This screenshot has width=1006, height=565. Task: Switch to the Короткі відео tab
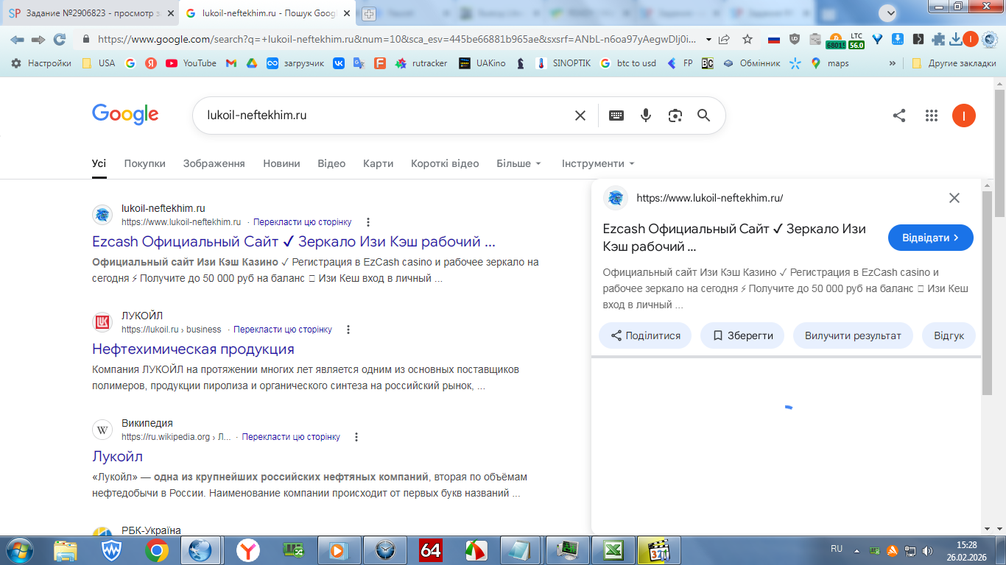pyautogui.click(x=445, y=163)
